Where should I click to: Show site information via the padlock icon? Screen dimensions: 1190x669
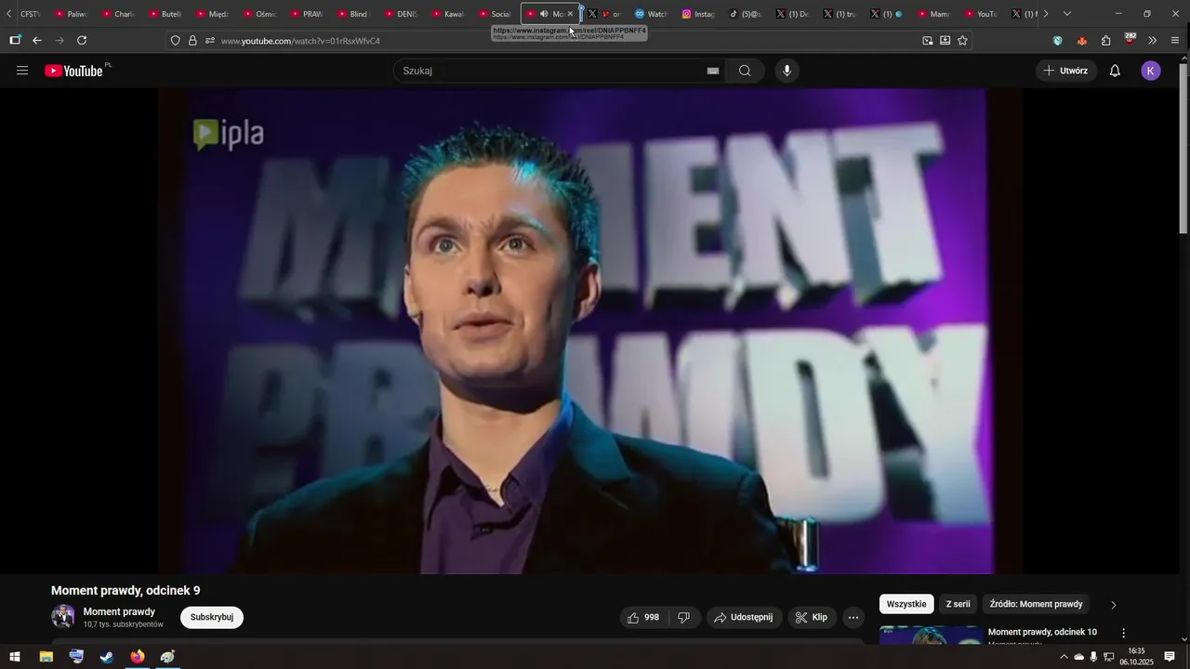pyautogui.click(x=192, y=41)
